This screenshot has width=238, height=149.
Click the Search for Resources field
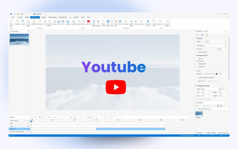(x=212, y=109)
